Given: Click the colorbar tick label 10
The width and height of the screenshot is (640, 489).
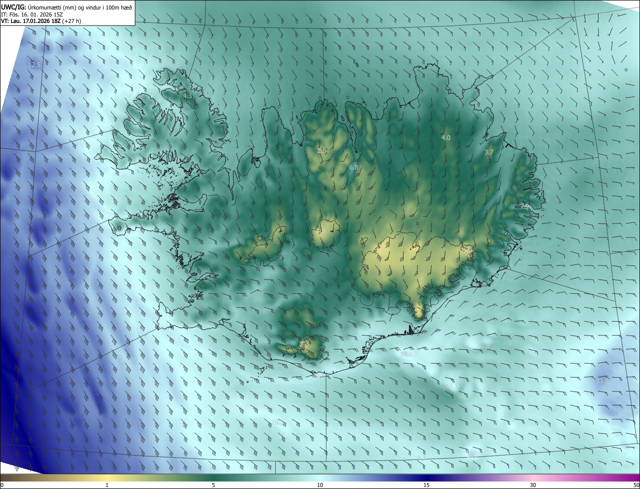Looking at the screenshot, I should pos(320,485).
